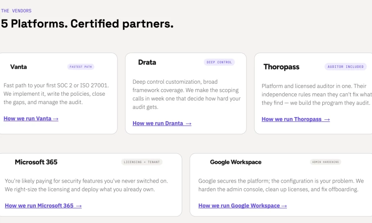Select the Drata card heading
The height and width of the screenshot is (223, 372).
[x=147, y=62]
